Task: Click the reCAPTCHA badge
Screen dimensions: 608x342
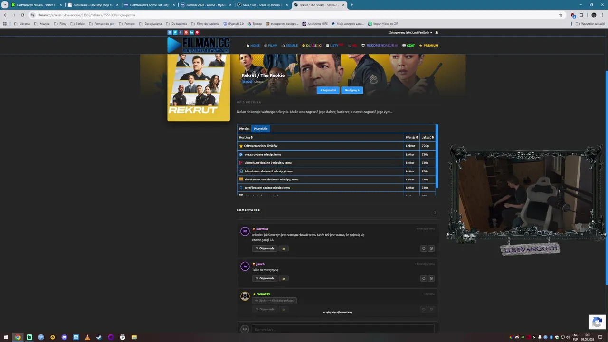Action: pyautogui.click(x=597, y=322)
